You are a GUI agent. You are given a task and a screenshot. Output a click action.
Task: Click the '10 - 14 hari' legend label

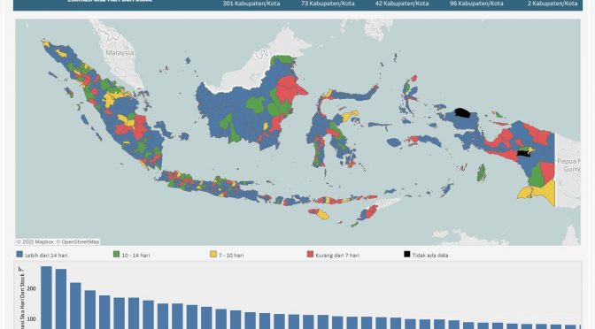point(135,256)
